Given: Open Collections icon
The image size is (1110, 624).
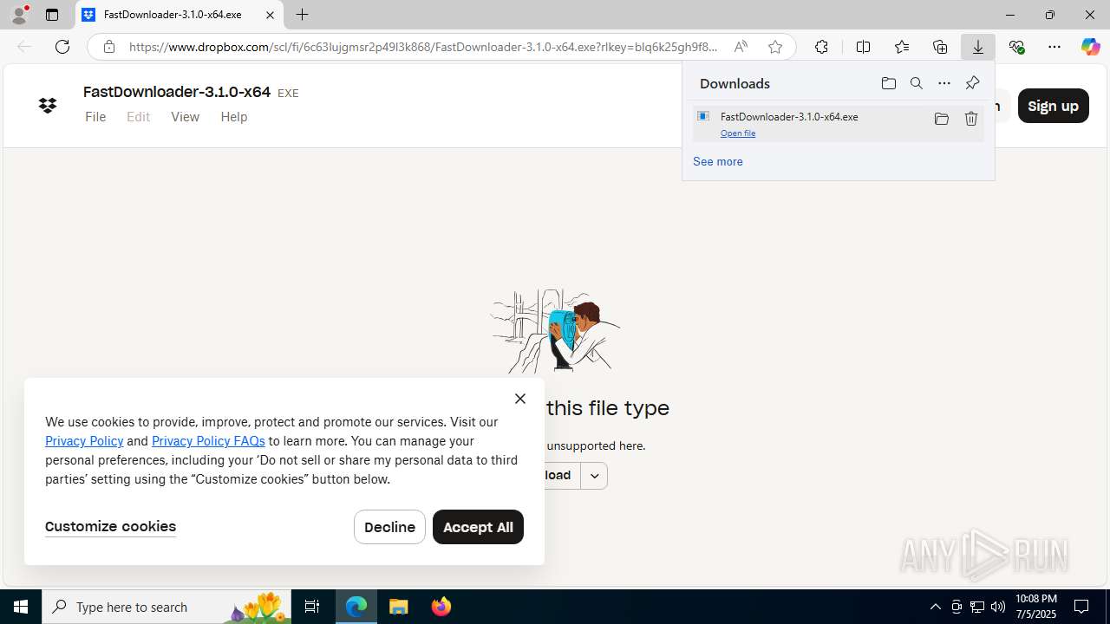Looking at the screenshot, I should [940, 47].
